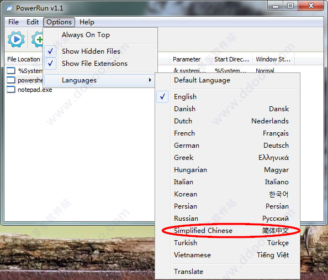
Task: Close the PowerRun window
Action: click(x=311, y=6)
